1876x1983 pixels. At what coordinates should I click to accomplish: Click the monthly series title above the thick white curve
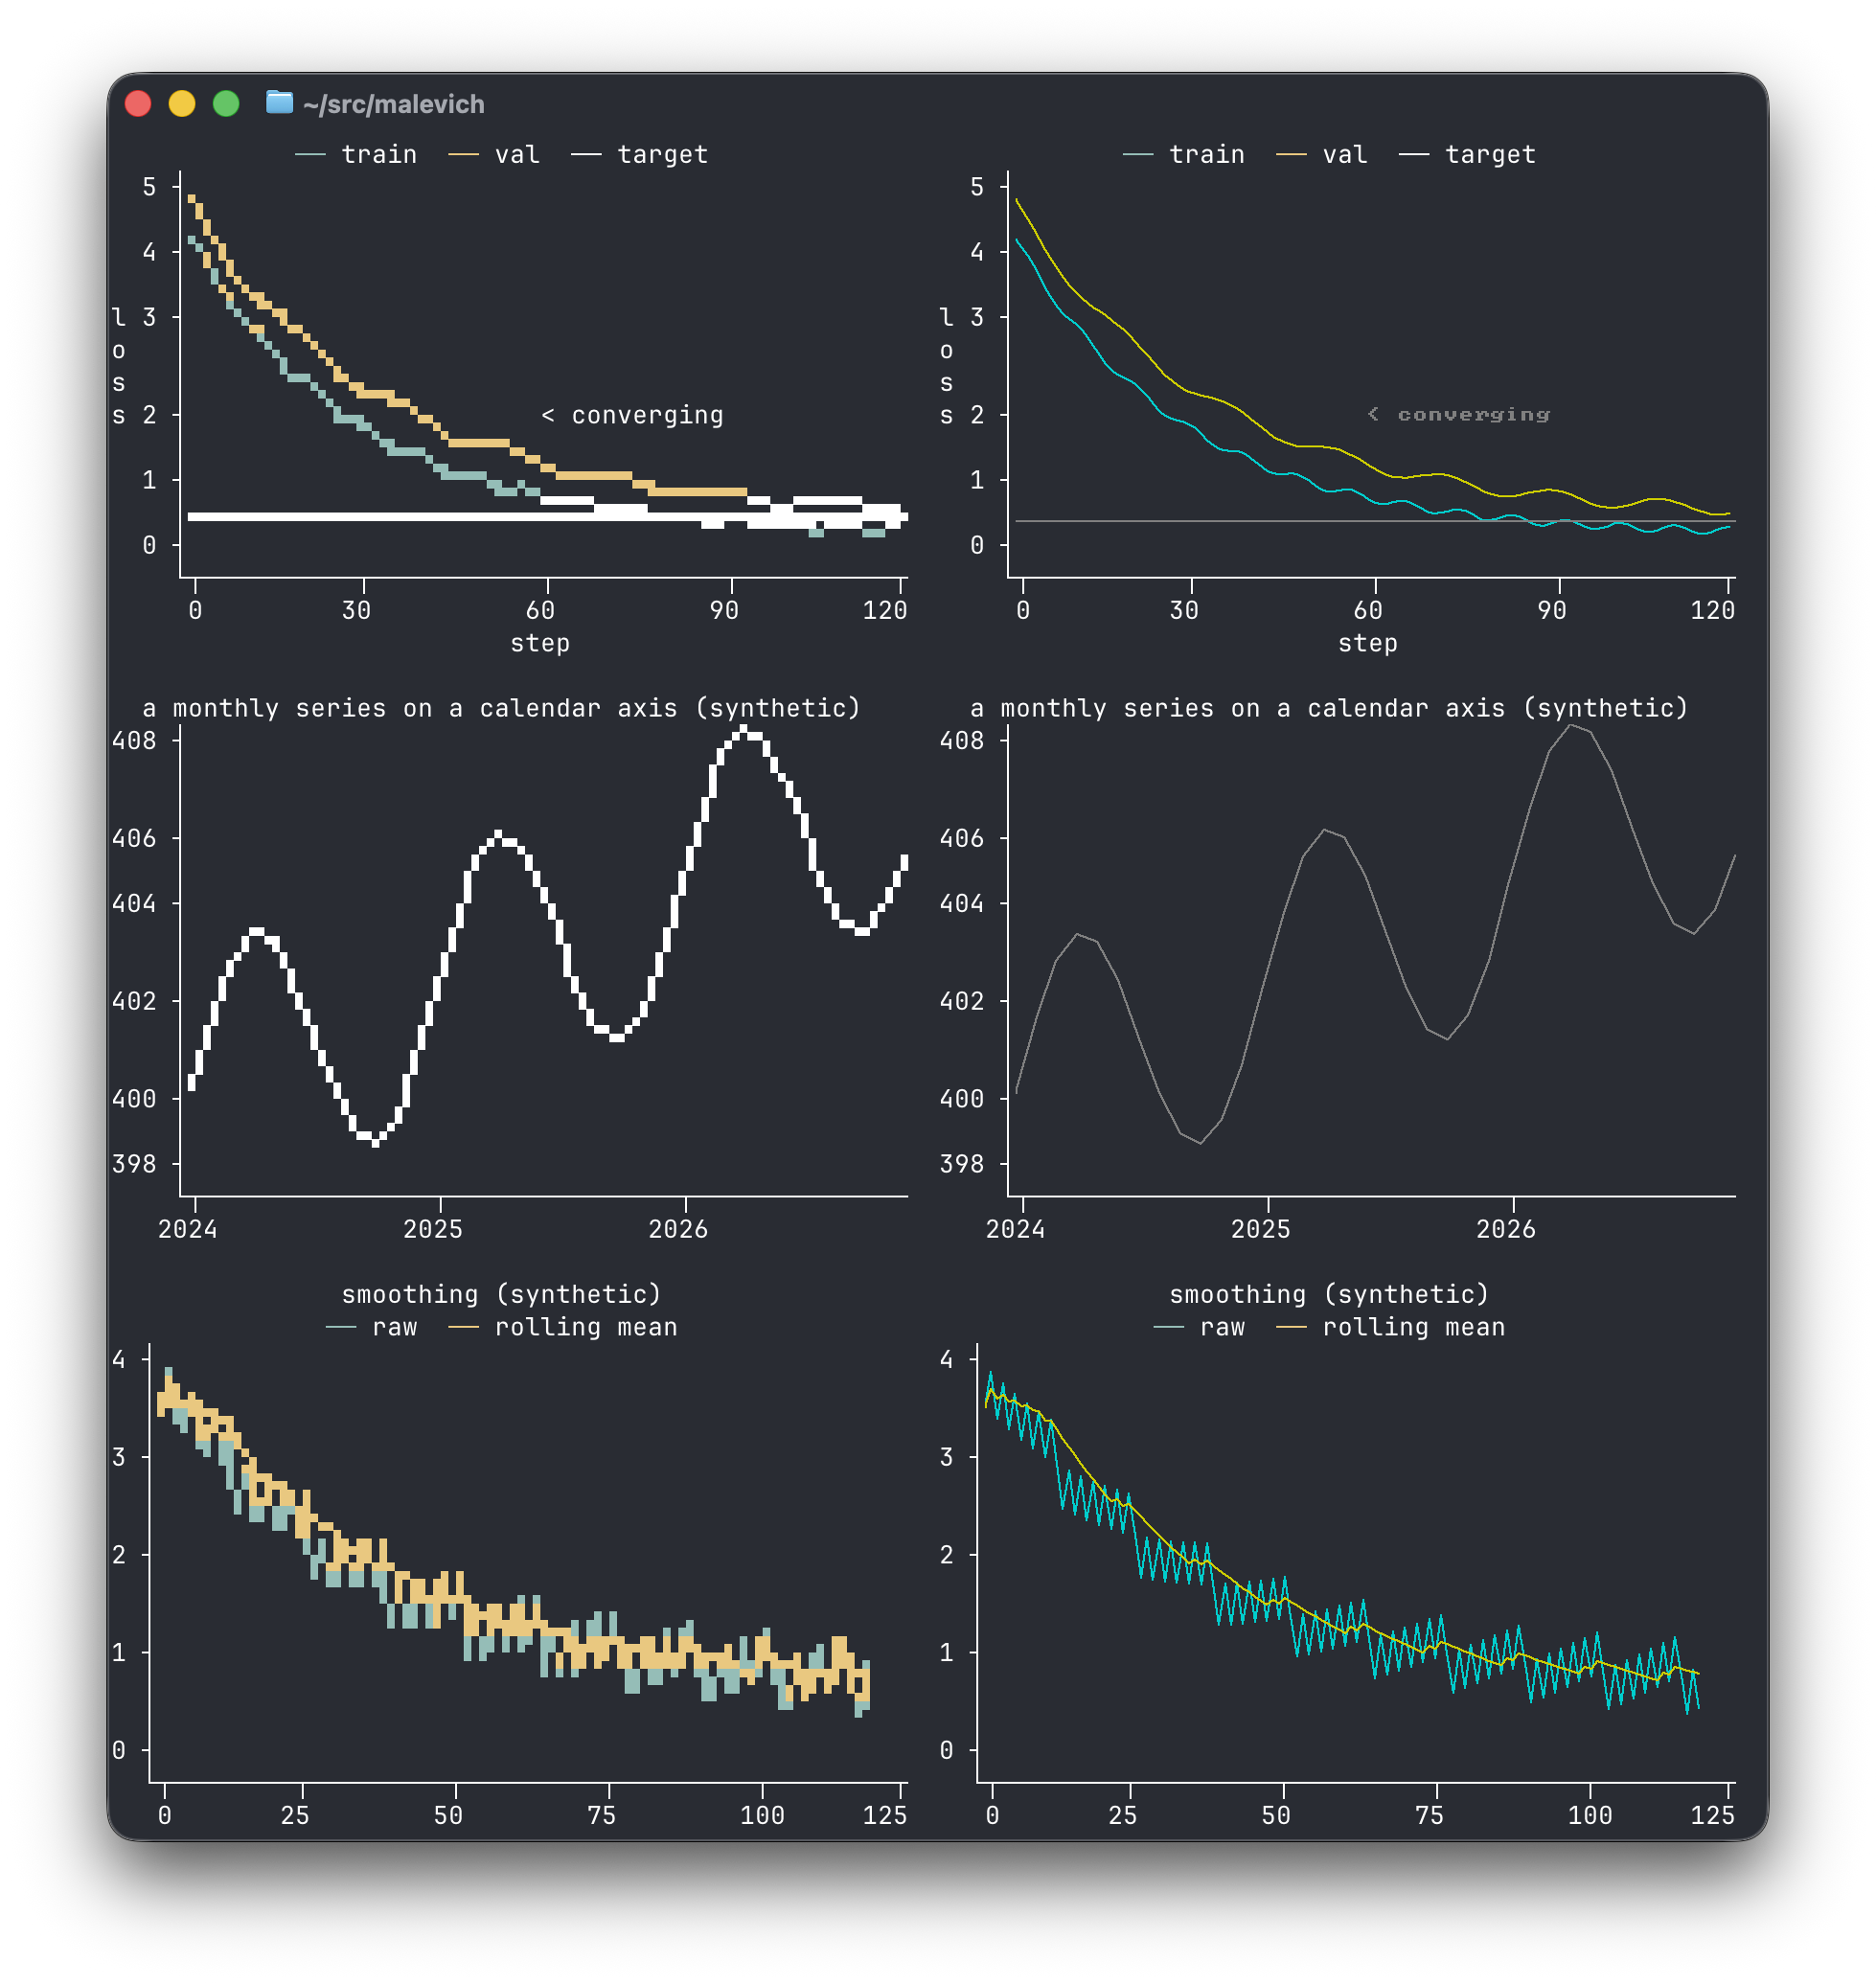(502, 708)
